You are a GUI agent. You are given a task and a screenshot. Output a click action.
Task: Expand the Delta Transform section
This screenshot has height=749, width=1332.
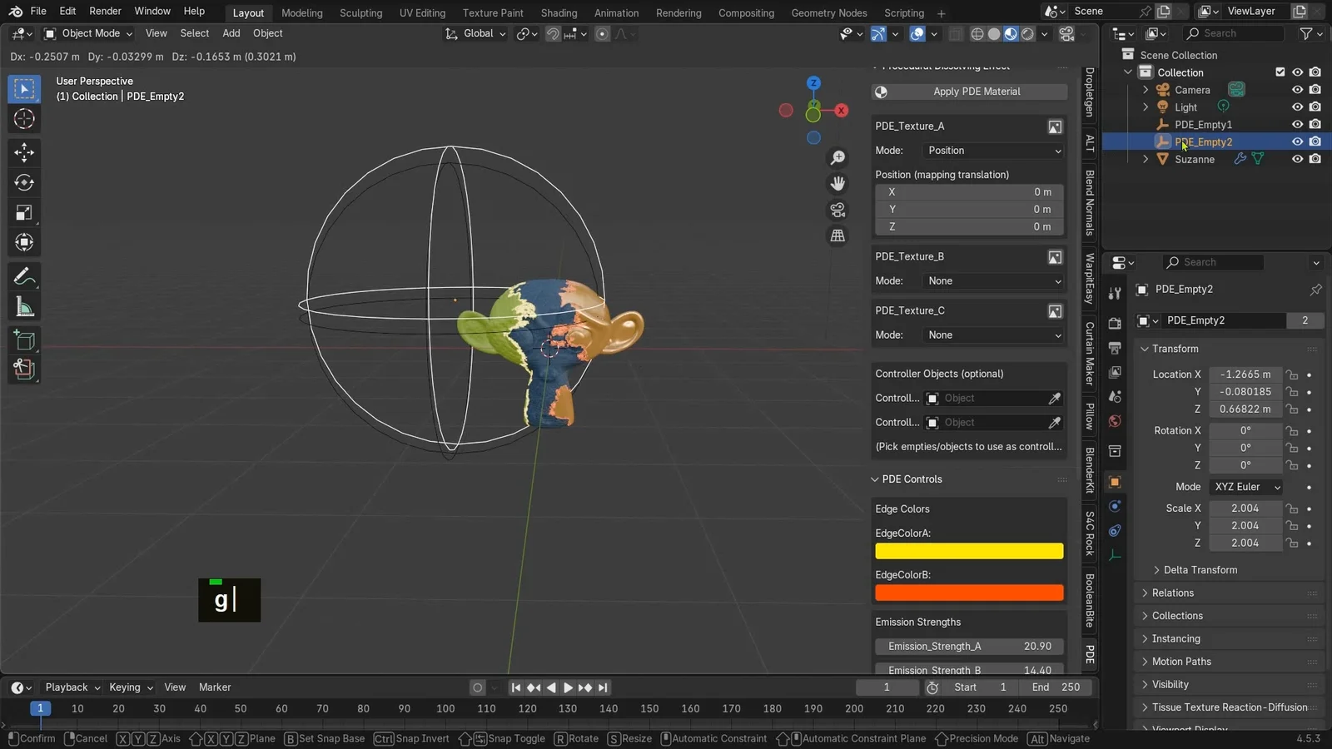1200,570
